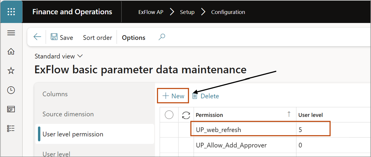Click Delete button above grid

pos(205,96)
